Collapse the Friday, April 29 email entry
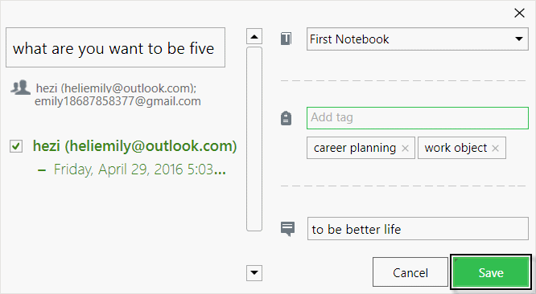 pyautogui.click(x=42, y=169)
